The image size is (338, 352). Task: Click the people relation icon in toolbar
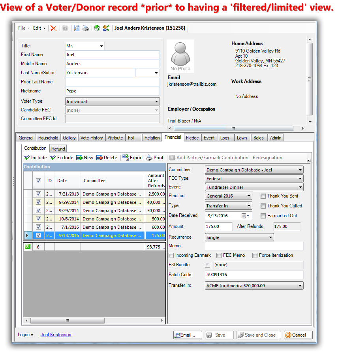point(106,28)
